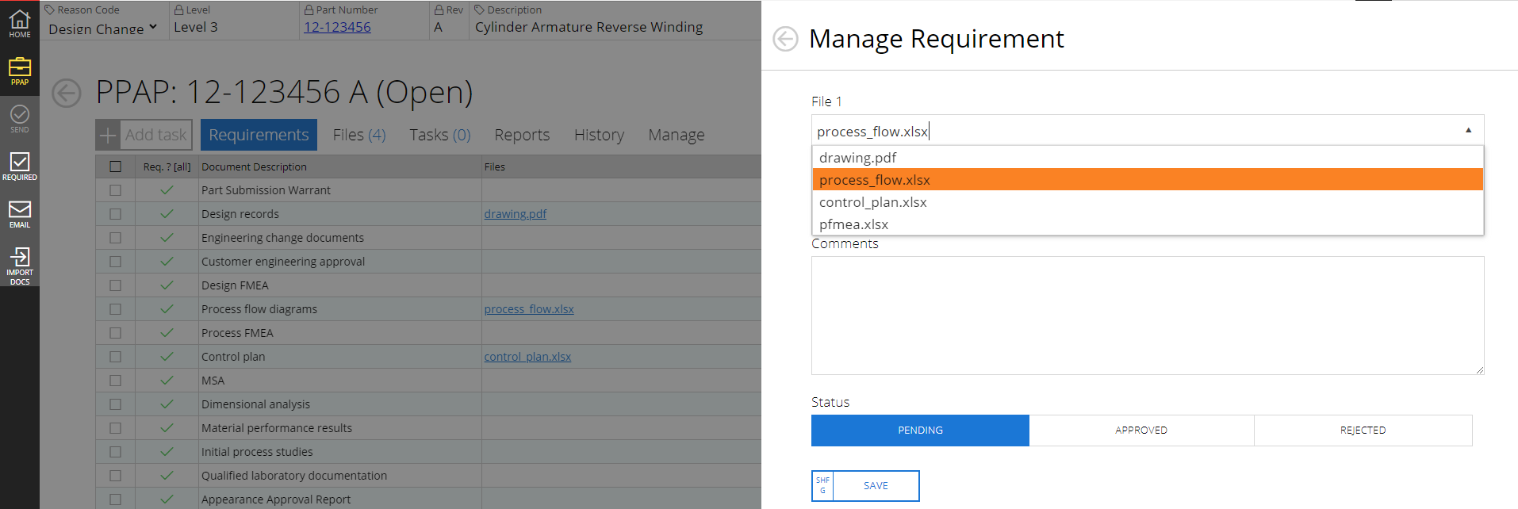Click green checkmark for Control plan row

[167, 357]
